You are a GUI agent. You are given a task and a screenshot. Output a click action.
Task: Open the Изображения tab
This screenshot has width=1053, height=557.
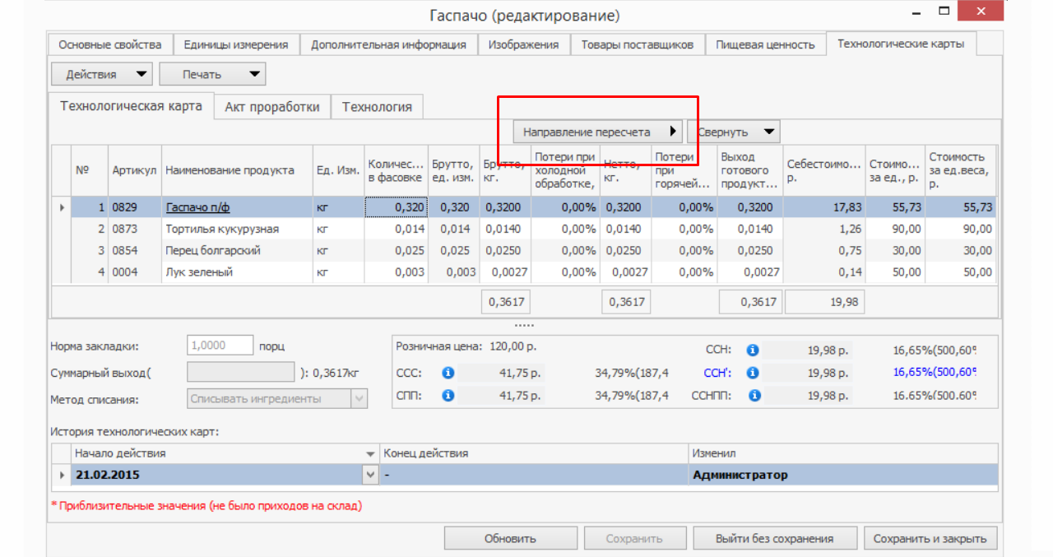523,44
